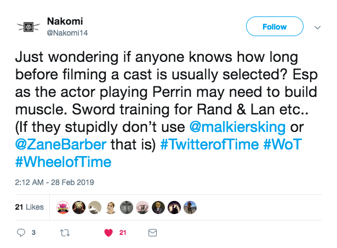Click the pink first liker avatar
This screenshot has height=248, width=337.
[62, 206]
